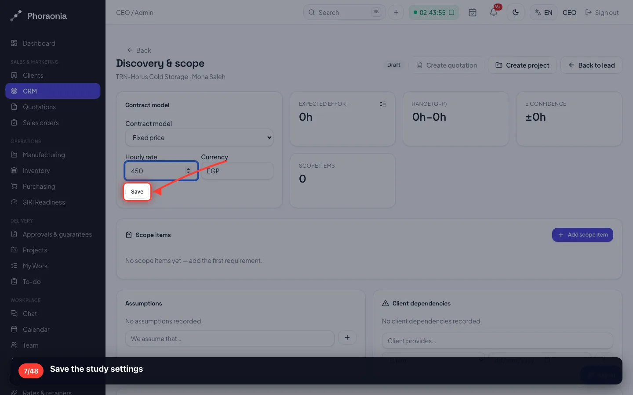Click the CEO / Admin breadcrumb
Screen dimensions: 633x395
pos(135,13)
